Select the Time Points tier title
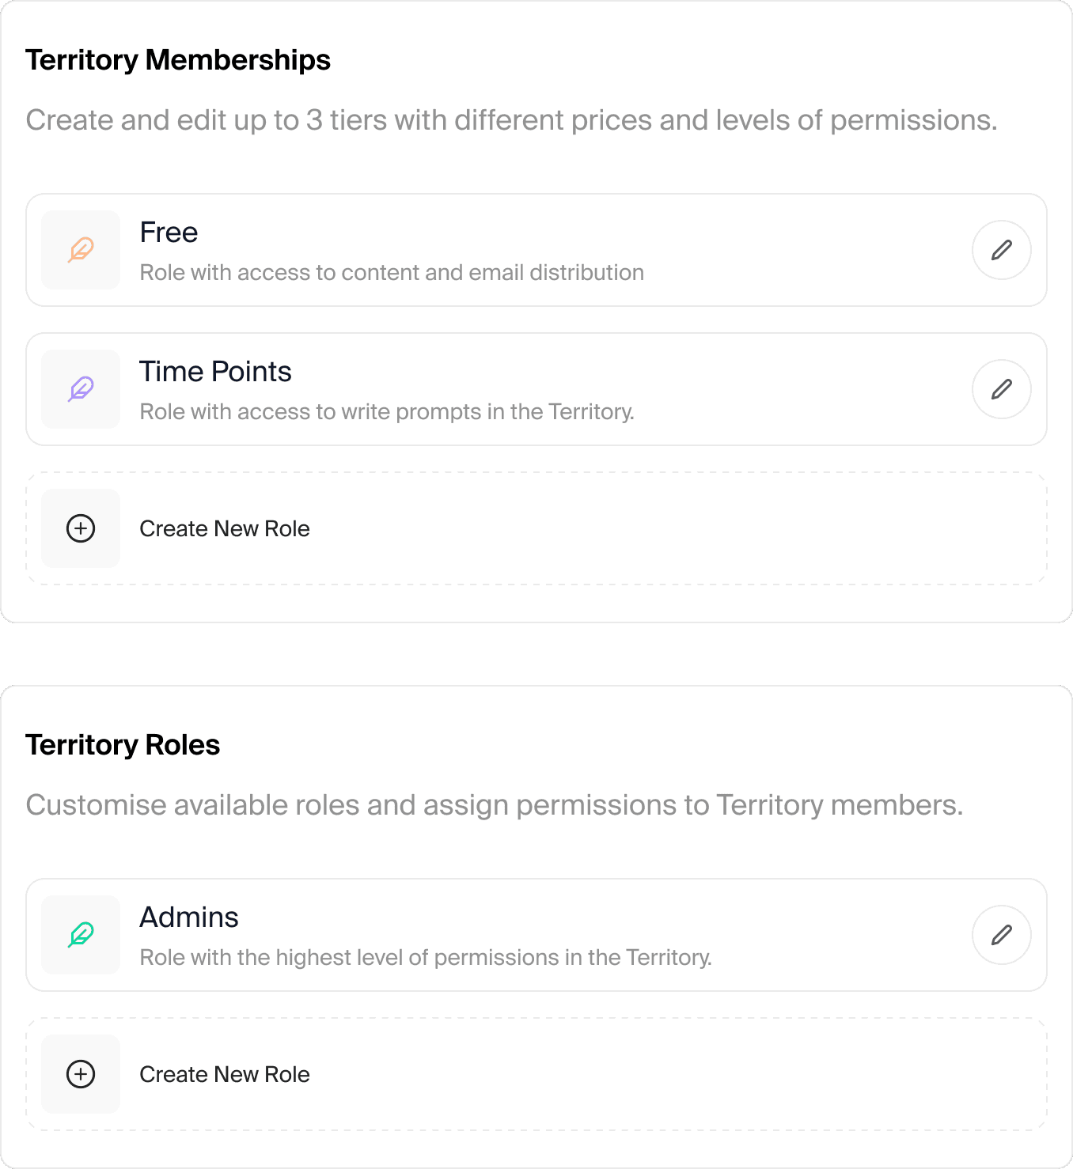1073x1169 pixels. pos(215,372)
